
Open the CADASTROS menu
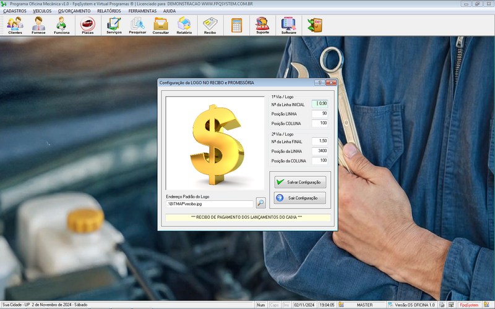pyautogui.click(x=15, y=11)
